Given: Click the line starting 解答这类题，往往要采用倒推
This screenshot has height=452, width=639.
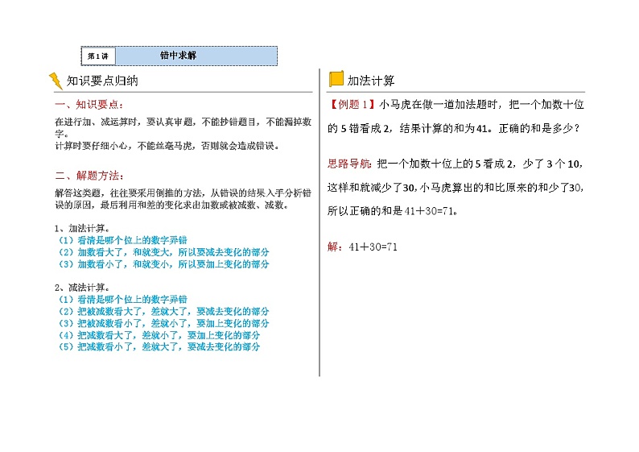Looking at the screenshot, I should point(183,193).
